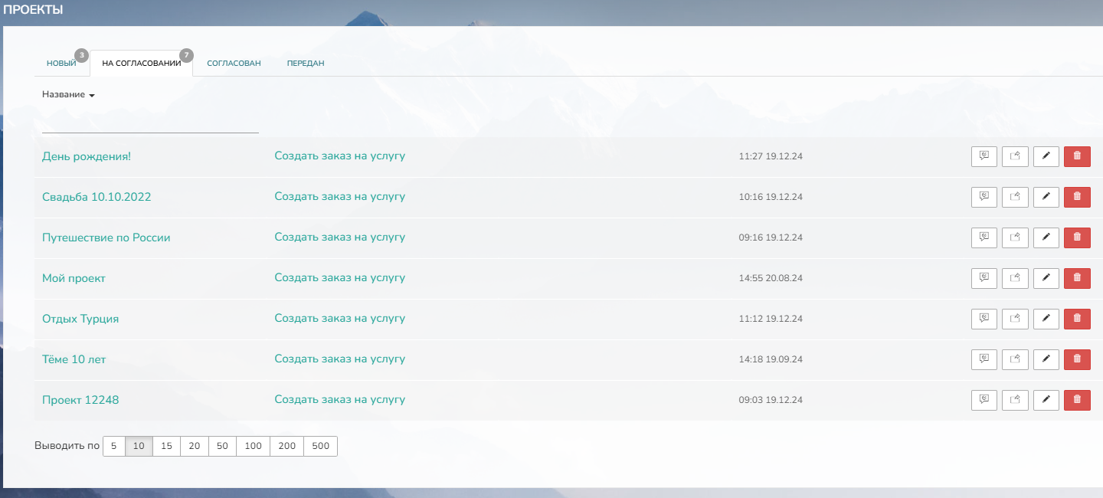
Task: Delete the 'Проект 12248' project
Action: click(x=1077, y=400)
